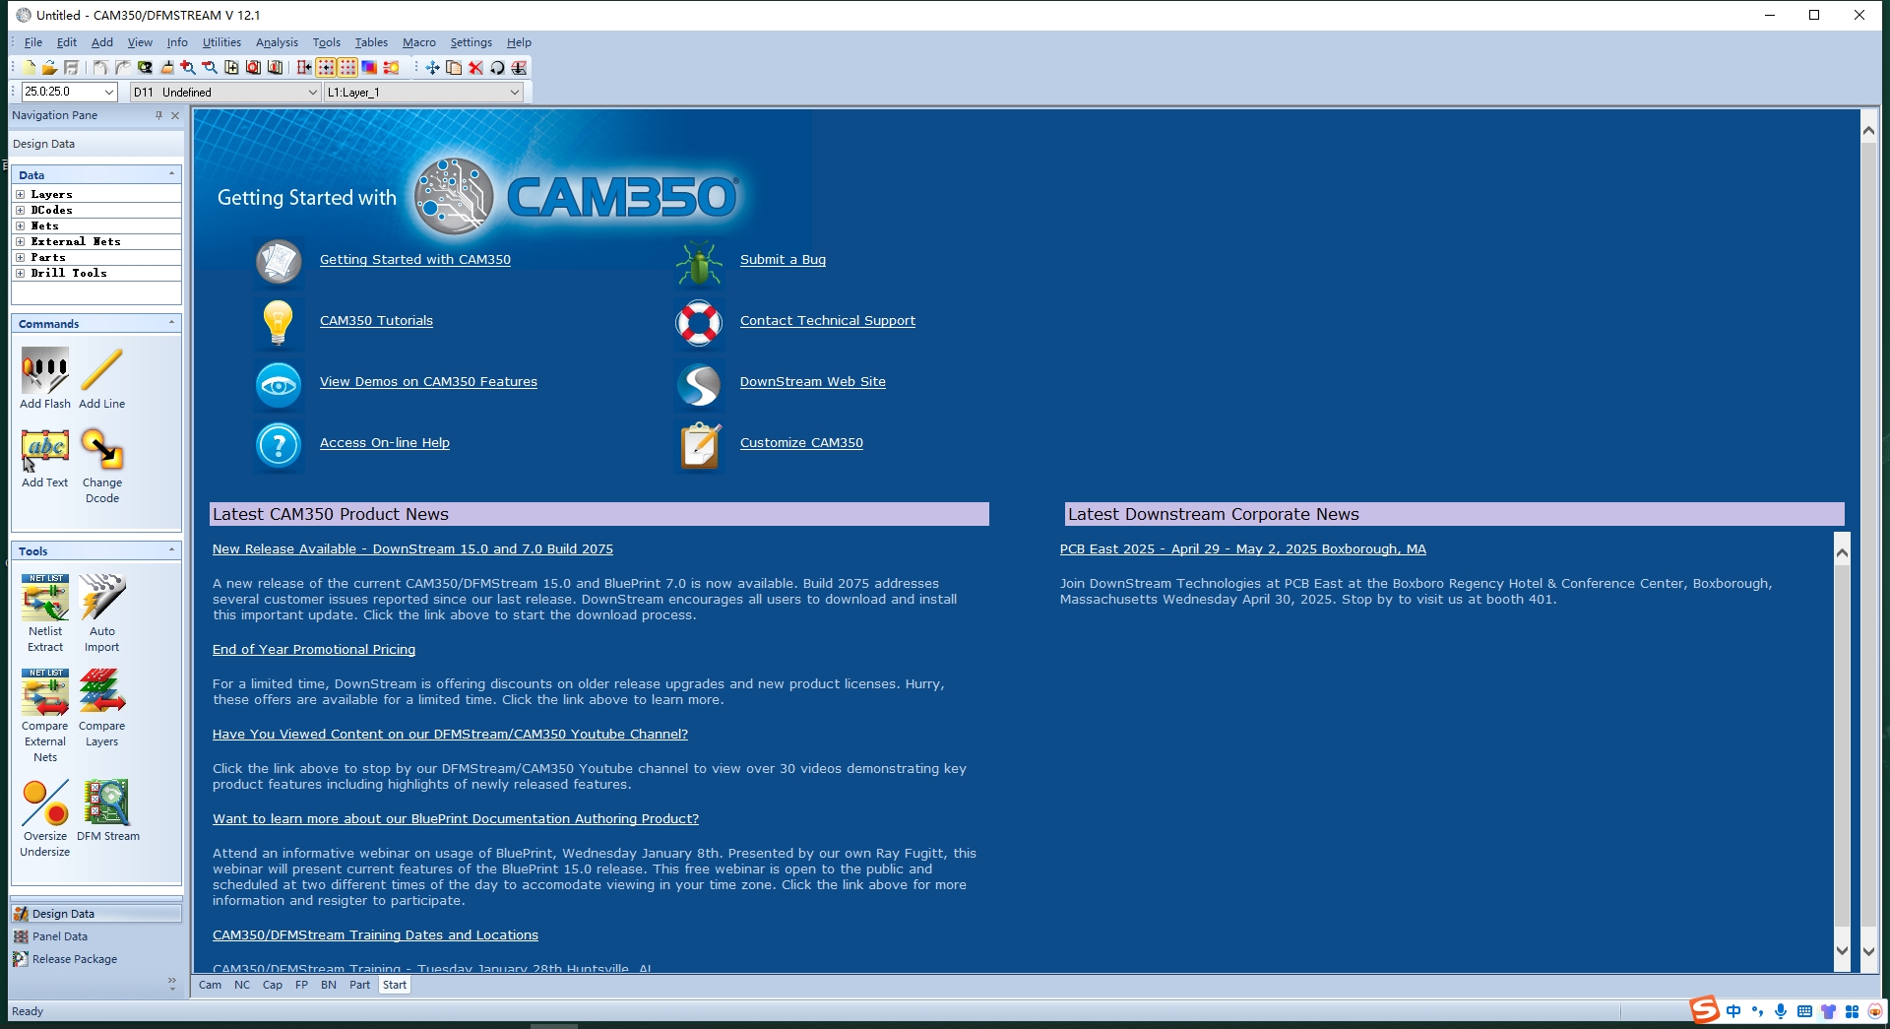Click the Add Line command icon

click(101, 370)
